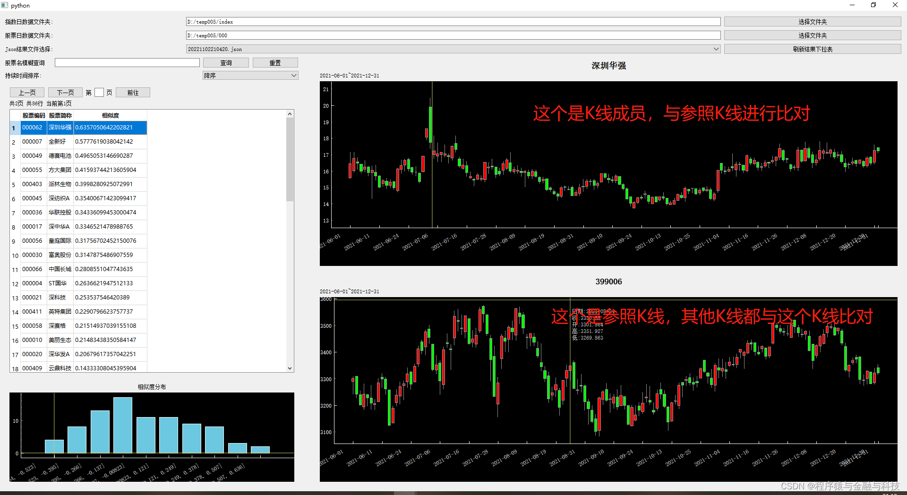This screenshot has width=907, height=495.
Task: Click the 查询 query button
Action: coord(225,62)
